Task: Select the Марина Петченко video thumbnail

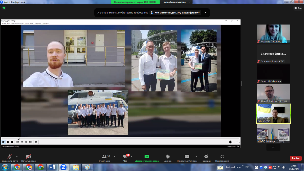Action: point(273,34)
